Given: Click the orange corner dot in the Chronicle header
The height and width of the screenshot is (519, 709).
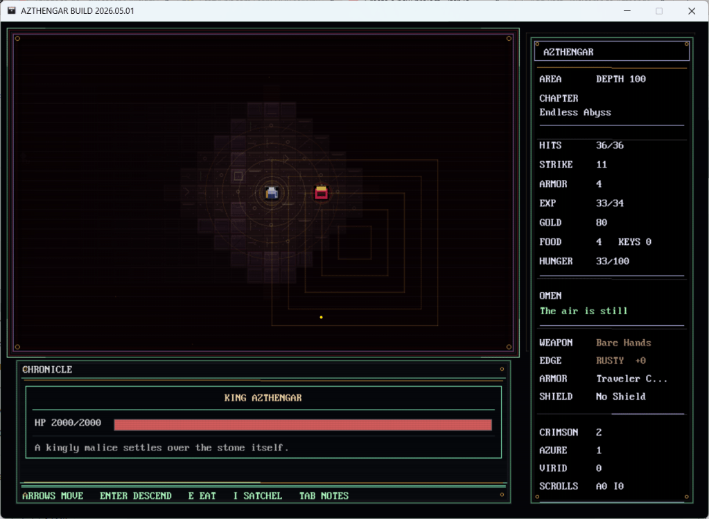Looking at the screenshot, I should click(502, 370).
